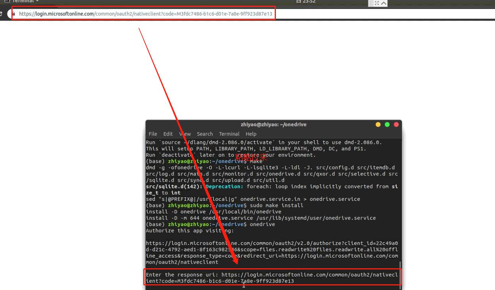Open the File menu in the terminal
The image size is (495, 290).
(153, 134)
